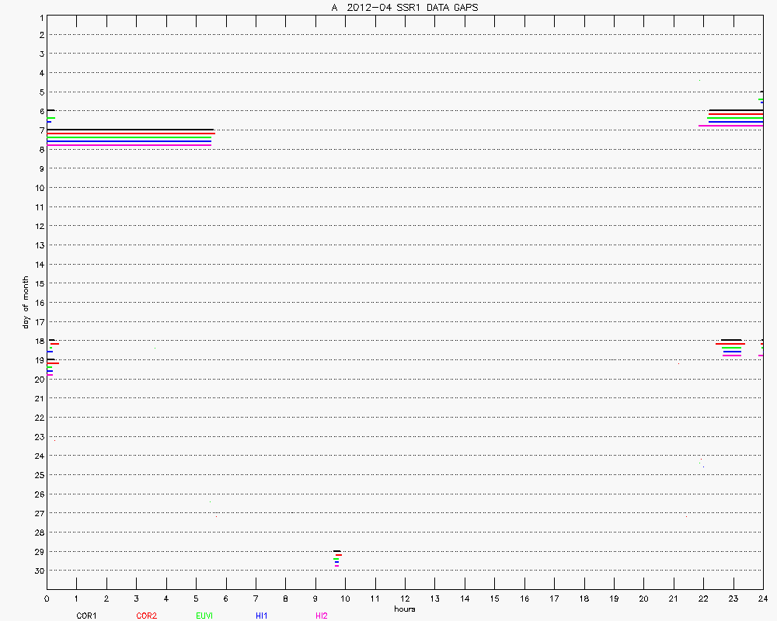Select the green EUVI legend label
777x621 pixels.
pyautogui.click(x=204, y=616)
